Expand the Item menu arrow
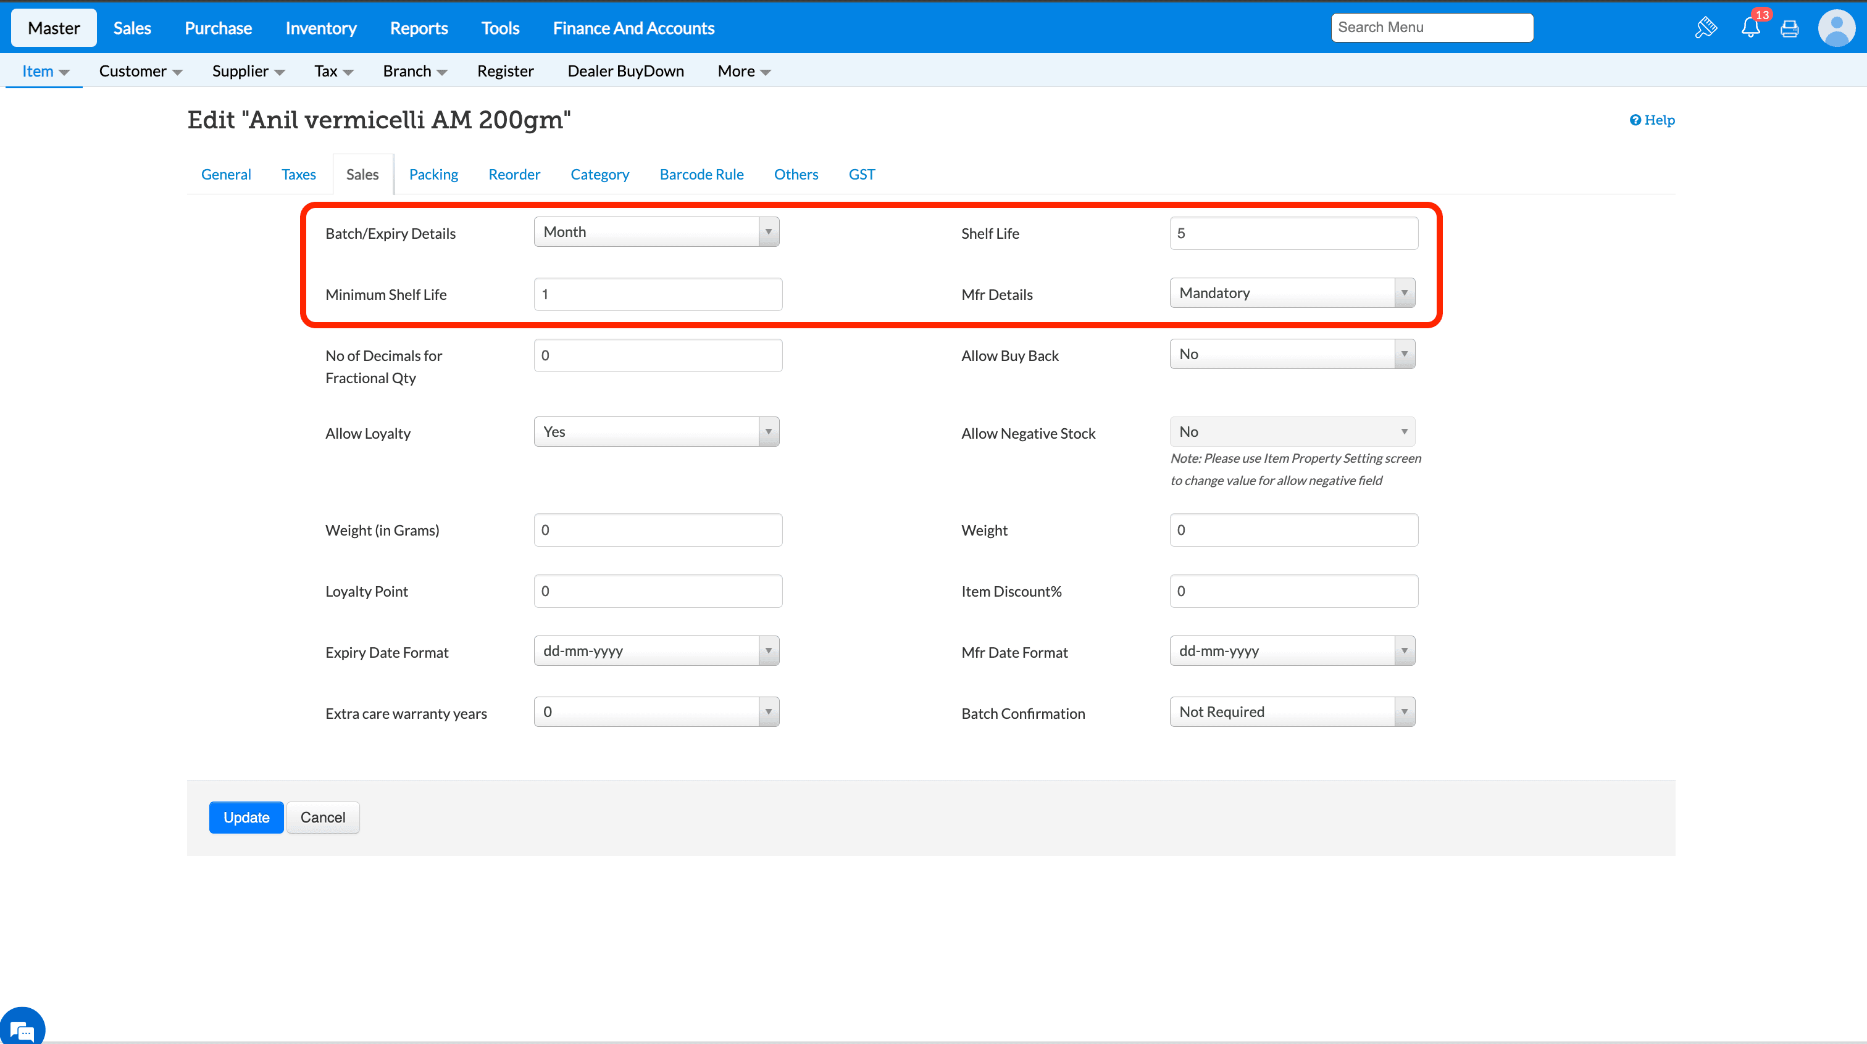 click(64, 72)
